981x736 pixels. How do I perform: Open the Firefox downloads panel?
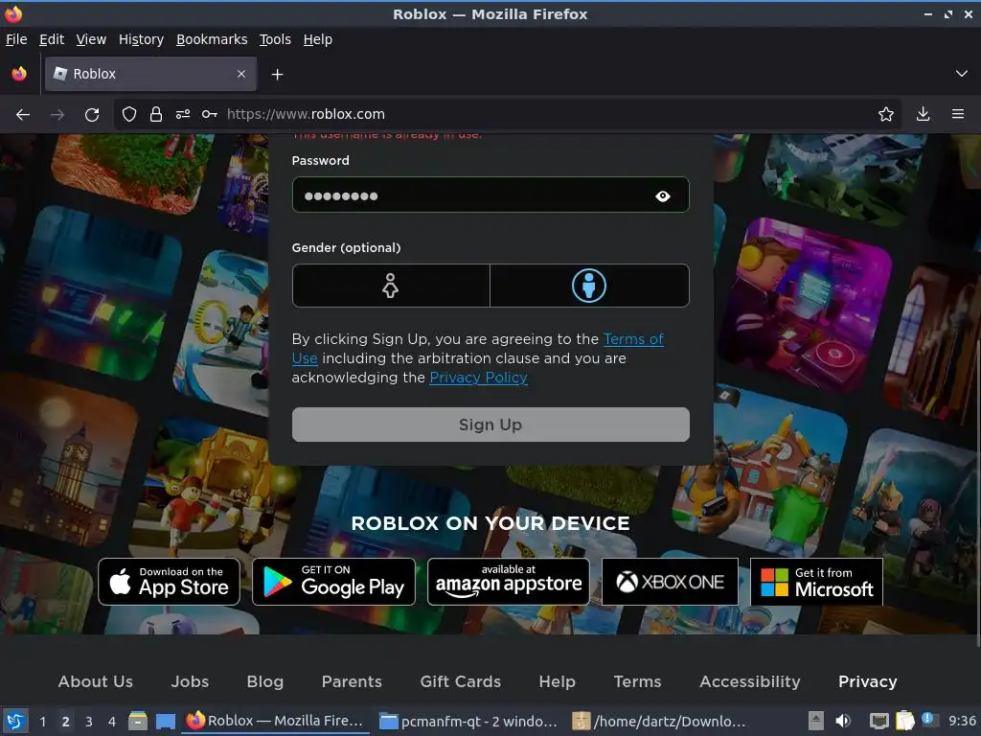point(923,114)
